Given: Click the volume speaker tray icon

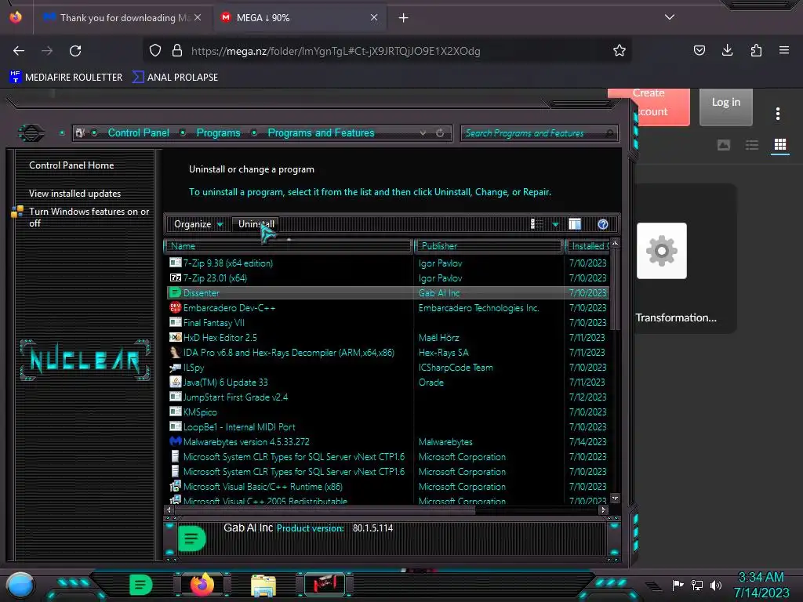Looking at the screenshot, I should tap(716, 585).
